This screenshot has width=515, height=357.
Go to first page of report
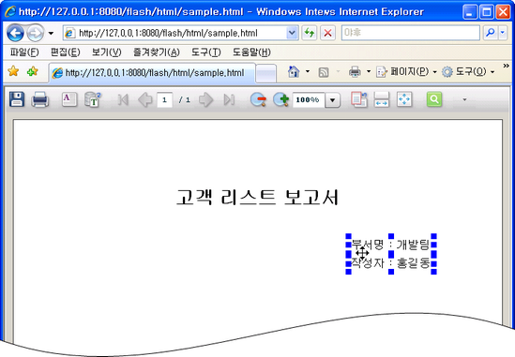tap(123, 99)
